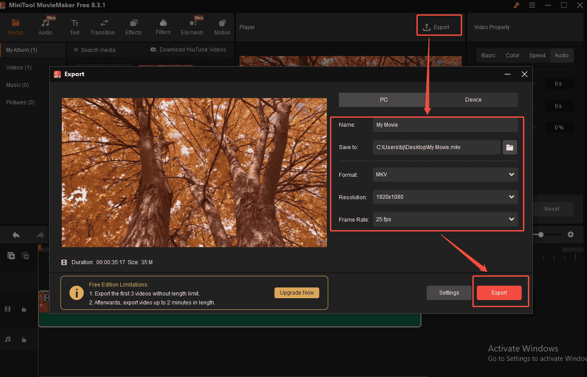Screen dimensions: 587x377
Task: Open the Resolution dropdown 1920x1080
Action: [445, 197]
